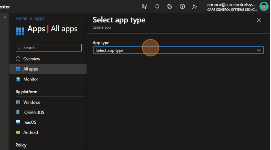271x150 pixels.
Task: Open the notifications bell
Action: point(157,6)
